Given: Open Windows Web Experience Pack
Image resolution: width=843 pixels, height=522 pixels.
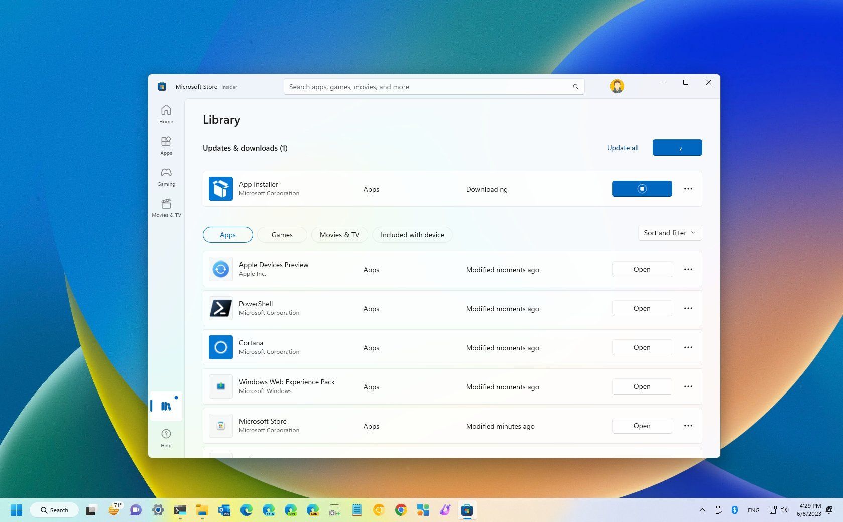Looking at the screenshot, I should point(642,386).
